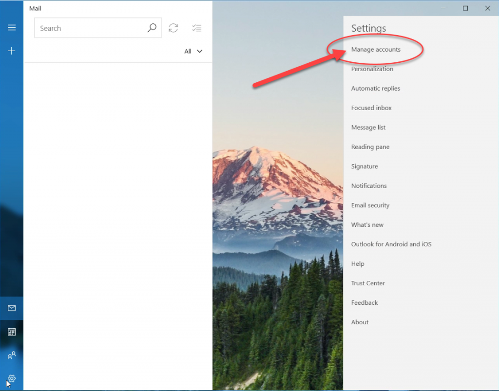Open the All filter dropdown

pyautogui.click(x=193, y=51)
